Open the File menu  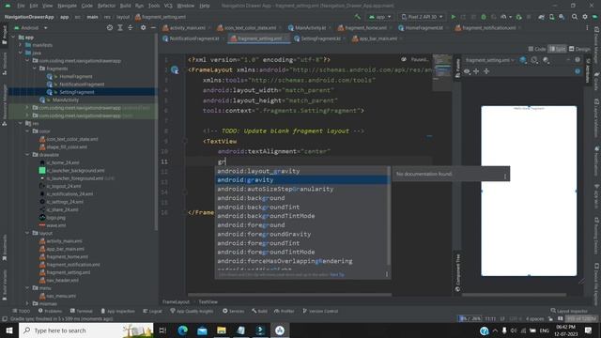pos(21,6)
